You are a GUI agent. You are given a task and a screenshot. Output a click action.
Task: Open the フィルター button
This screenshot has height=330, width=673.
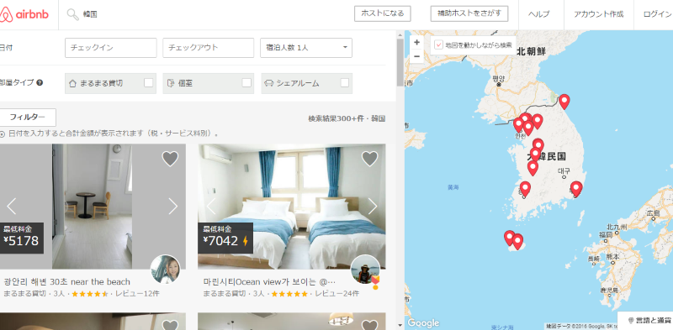click(27, 118)
